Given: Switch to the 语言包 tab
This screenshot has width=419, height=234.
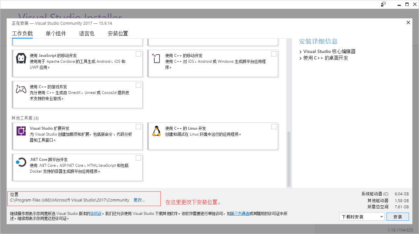Looking at the screenshot, I should pos(87,33).
